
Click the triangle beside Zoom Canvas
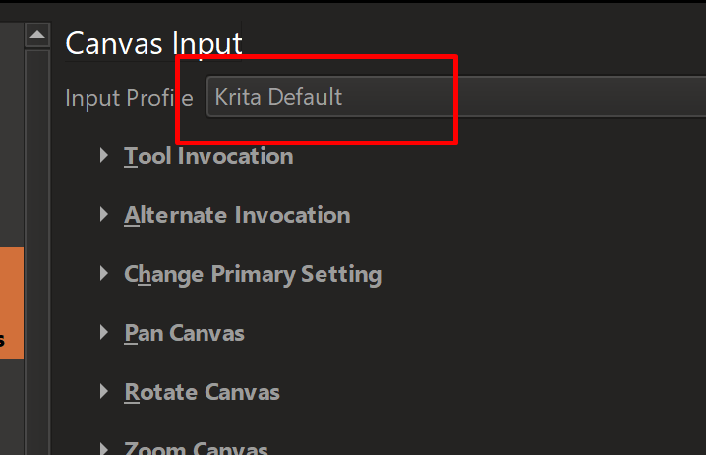tap(105, 449)
